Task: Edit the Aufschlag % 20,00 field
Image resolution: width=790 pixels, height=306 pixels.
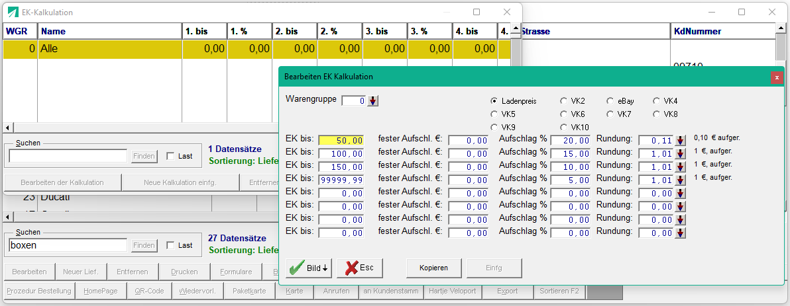Action: (571, 140)
